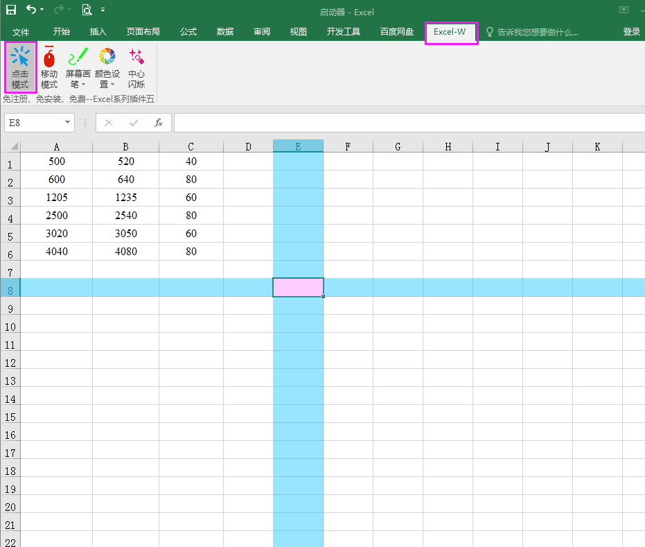
Task: Click the Redo arrow icon
Action: pos(60,9)
